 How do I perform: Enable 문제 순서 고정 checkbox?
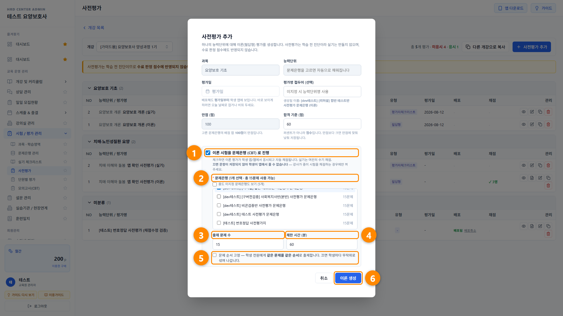[215, 255]
